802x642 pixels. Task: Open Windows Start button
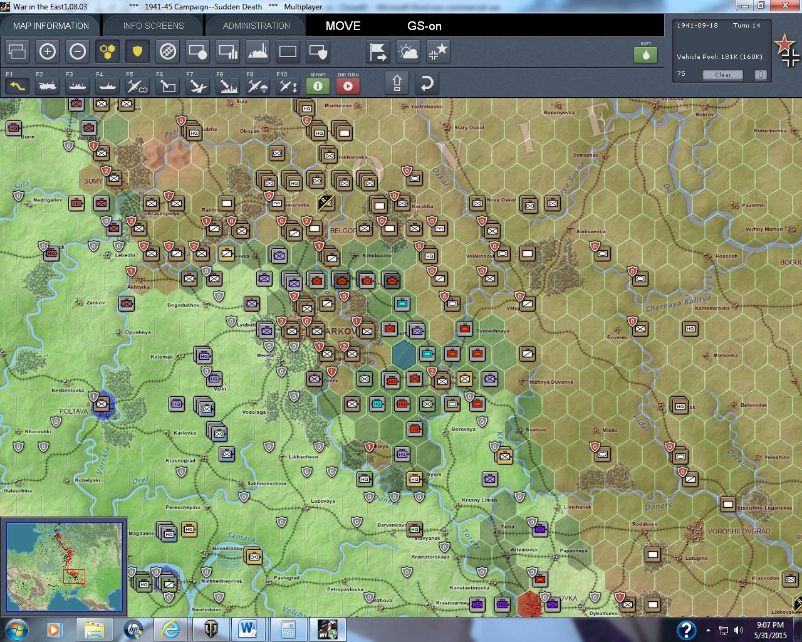16,629
